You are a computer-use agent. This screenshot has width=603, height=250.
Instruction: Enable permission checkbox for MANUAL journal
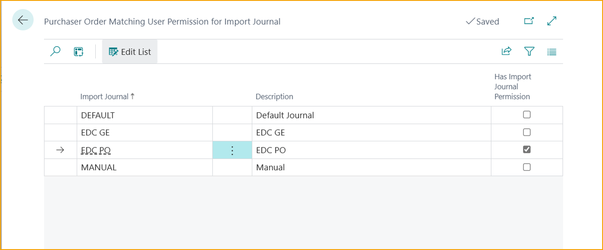pos(527,167)
